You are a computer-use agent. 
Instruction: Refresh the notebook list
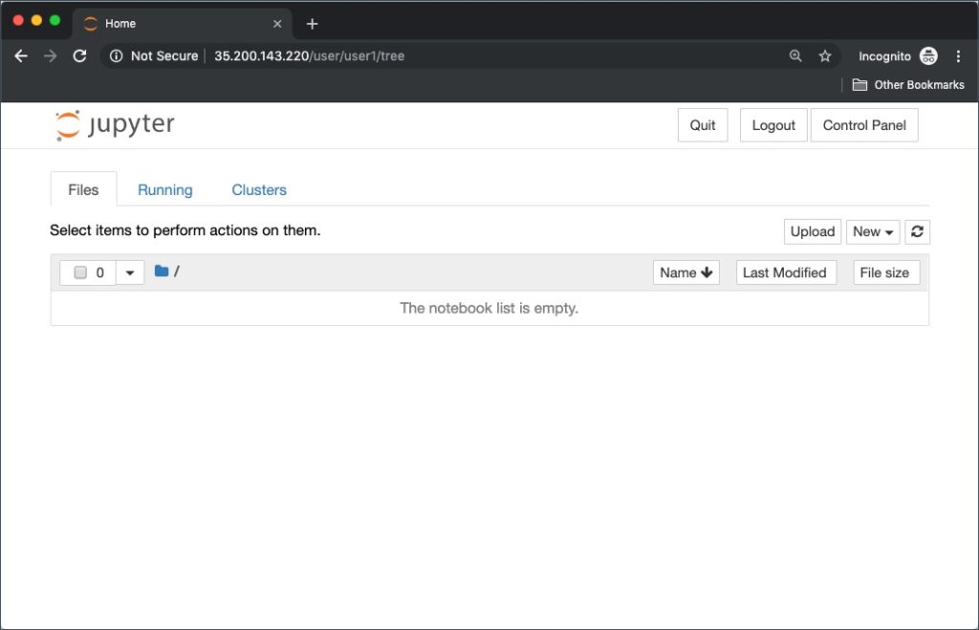coord(917,231)
